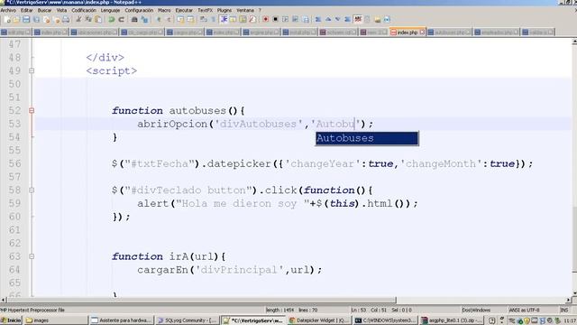
Task: Redo with the toolbar arrow icon
Action: pos(121,19)
